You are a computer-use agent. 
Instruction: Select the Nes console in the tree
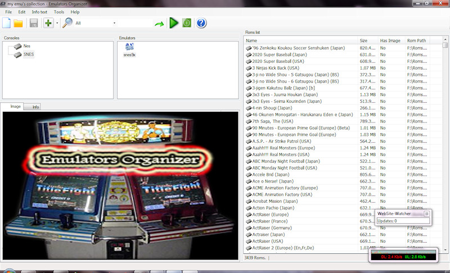(26, 46)
